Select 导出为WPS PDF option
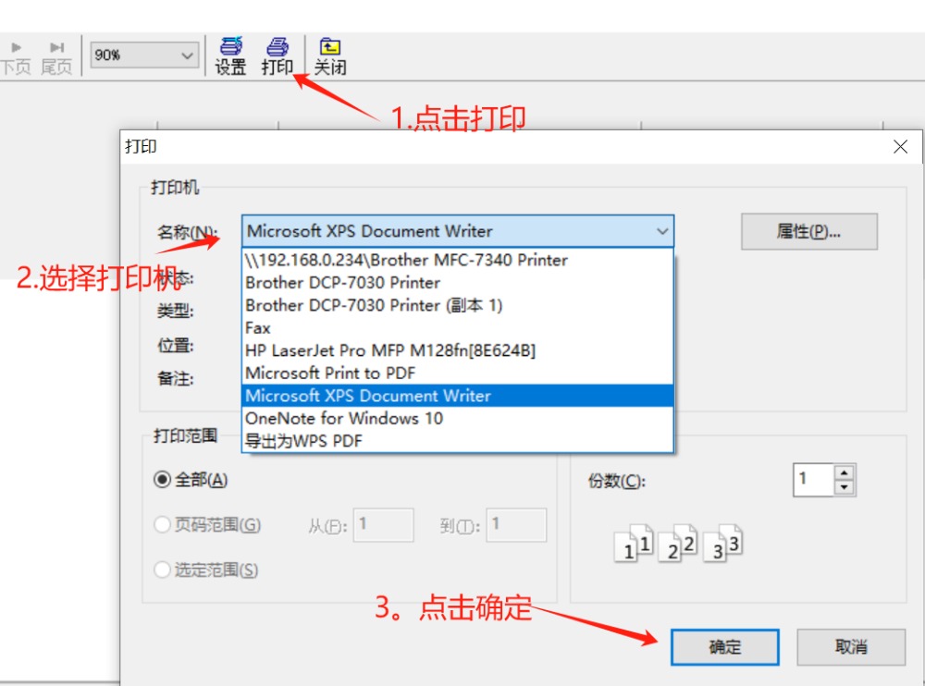This screenshot has height=686, width=925. coord(457,441)
